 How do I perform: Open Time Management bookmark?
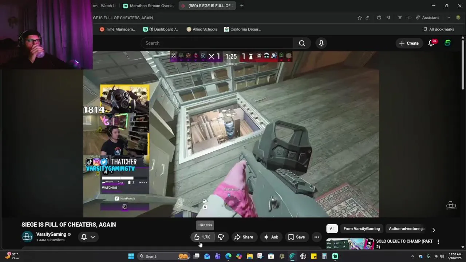pos(117,29)
